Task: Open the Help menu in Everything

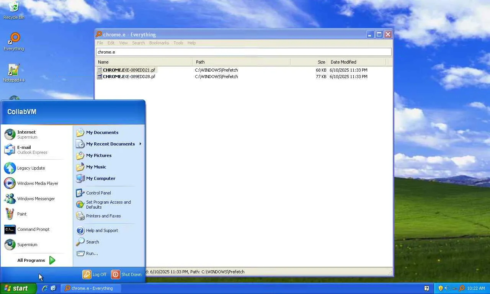Action: click(x=191, y=43)
